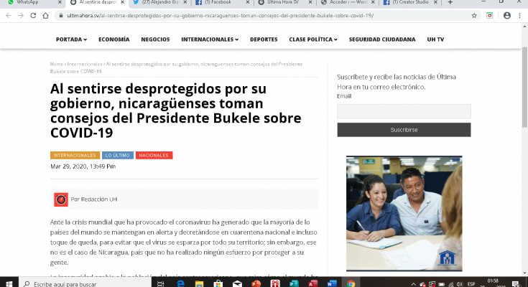Open Word from the taskbar
Screen dimensions: 528x287
click(332, 283)
